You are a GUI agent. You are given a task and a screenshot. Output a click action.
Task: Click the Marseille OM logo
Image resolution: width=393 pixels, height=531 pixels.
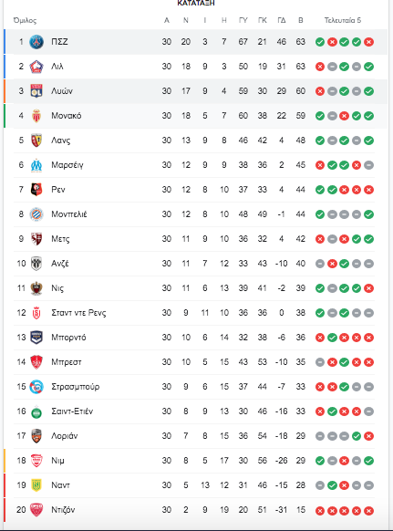[x=36, y=165]
